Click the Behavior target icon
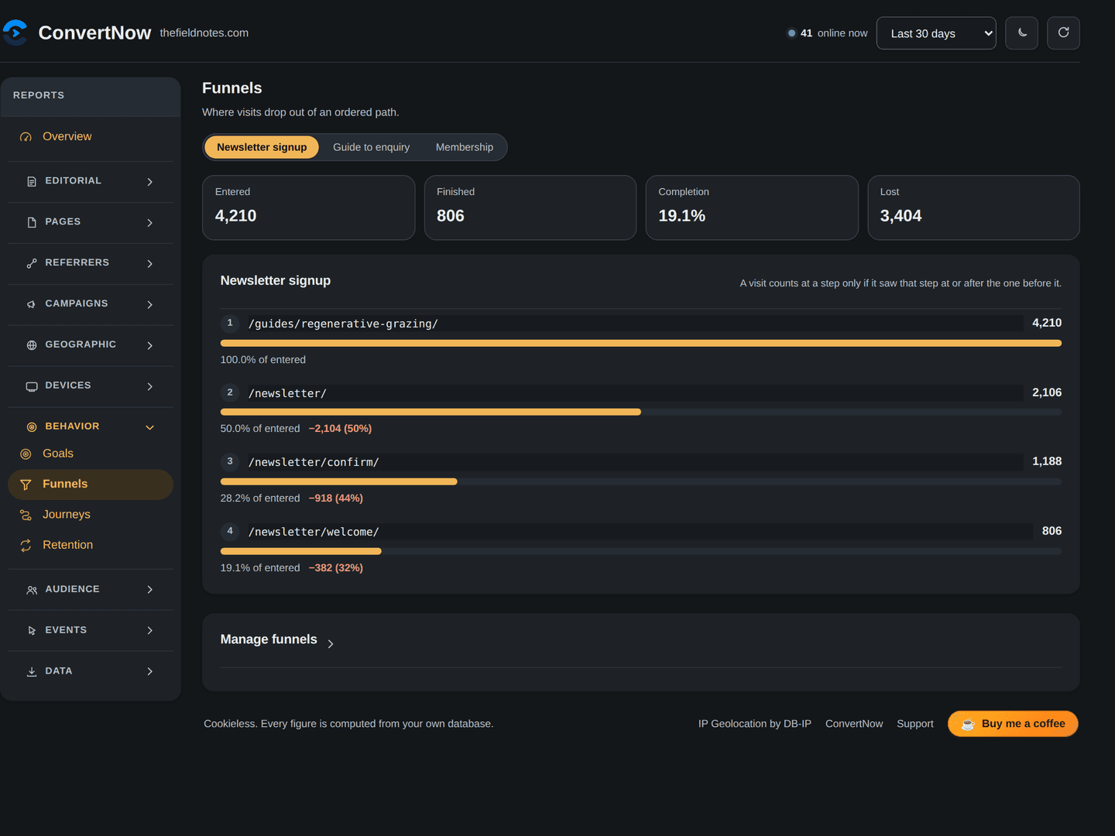The image size is (1115, 836). coord(32,427)
